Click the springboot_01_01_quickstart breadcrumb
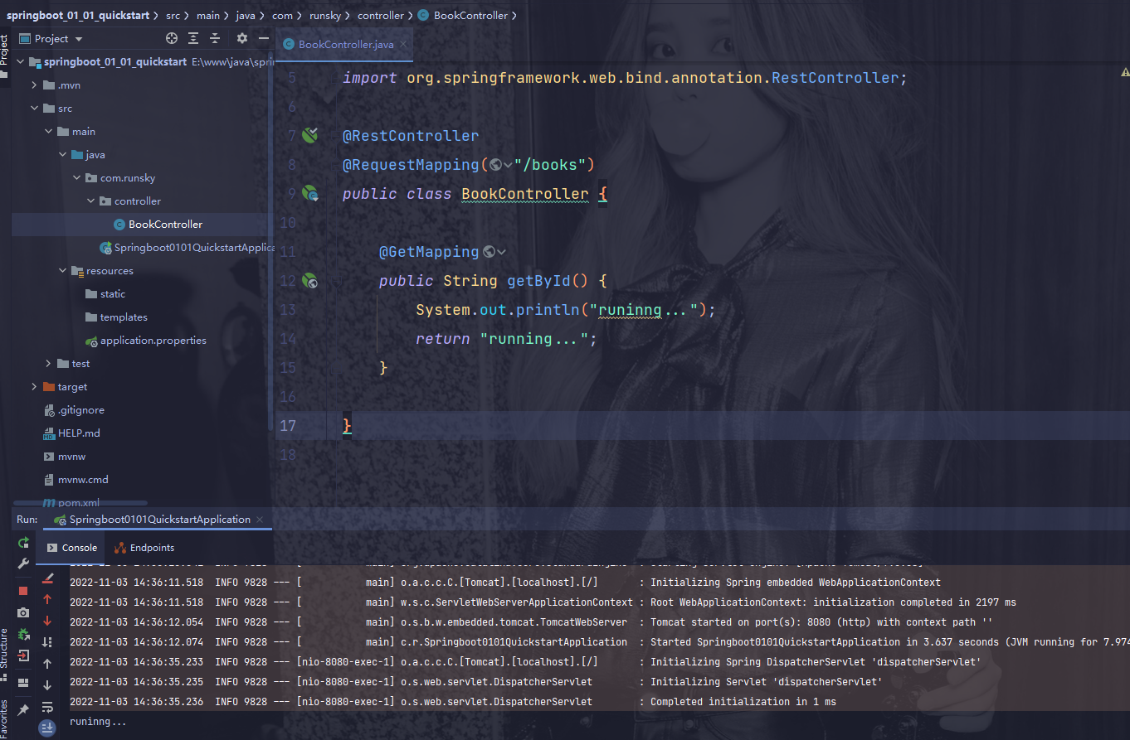Viewport: 1130px width, 740px height. (78, 16)
